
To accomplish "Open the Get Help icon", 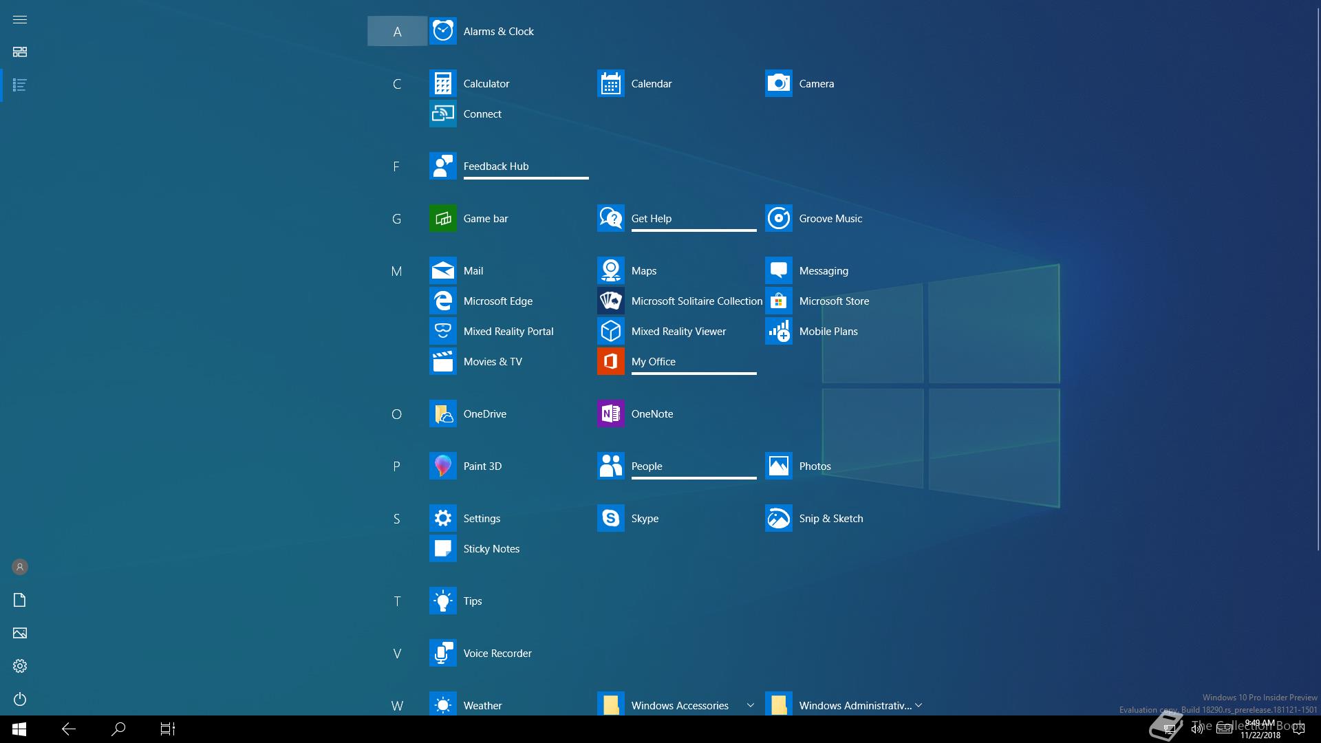I will coord(611,219).
